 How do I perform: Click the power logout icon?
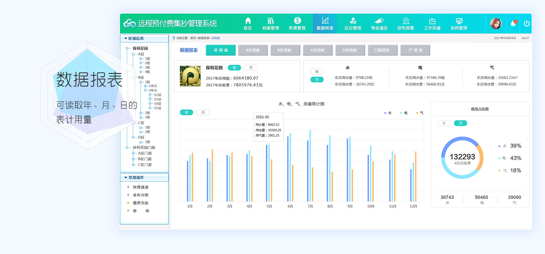pyautogui.click(x=527, y=24)
